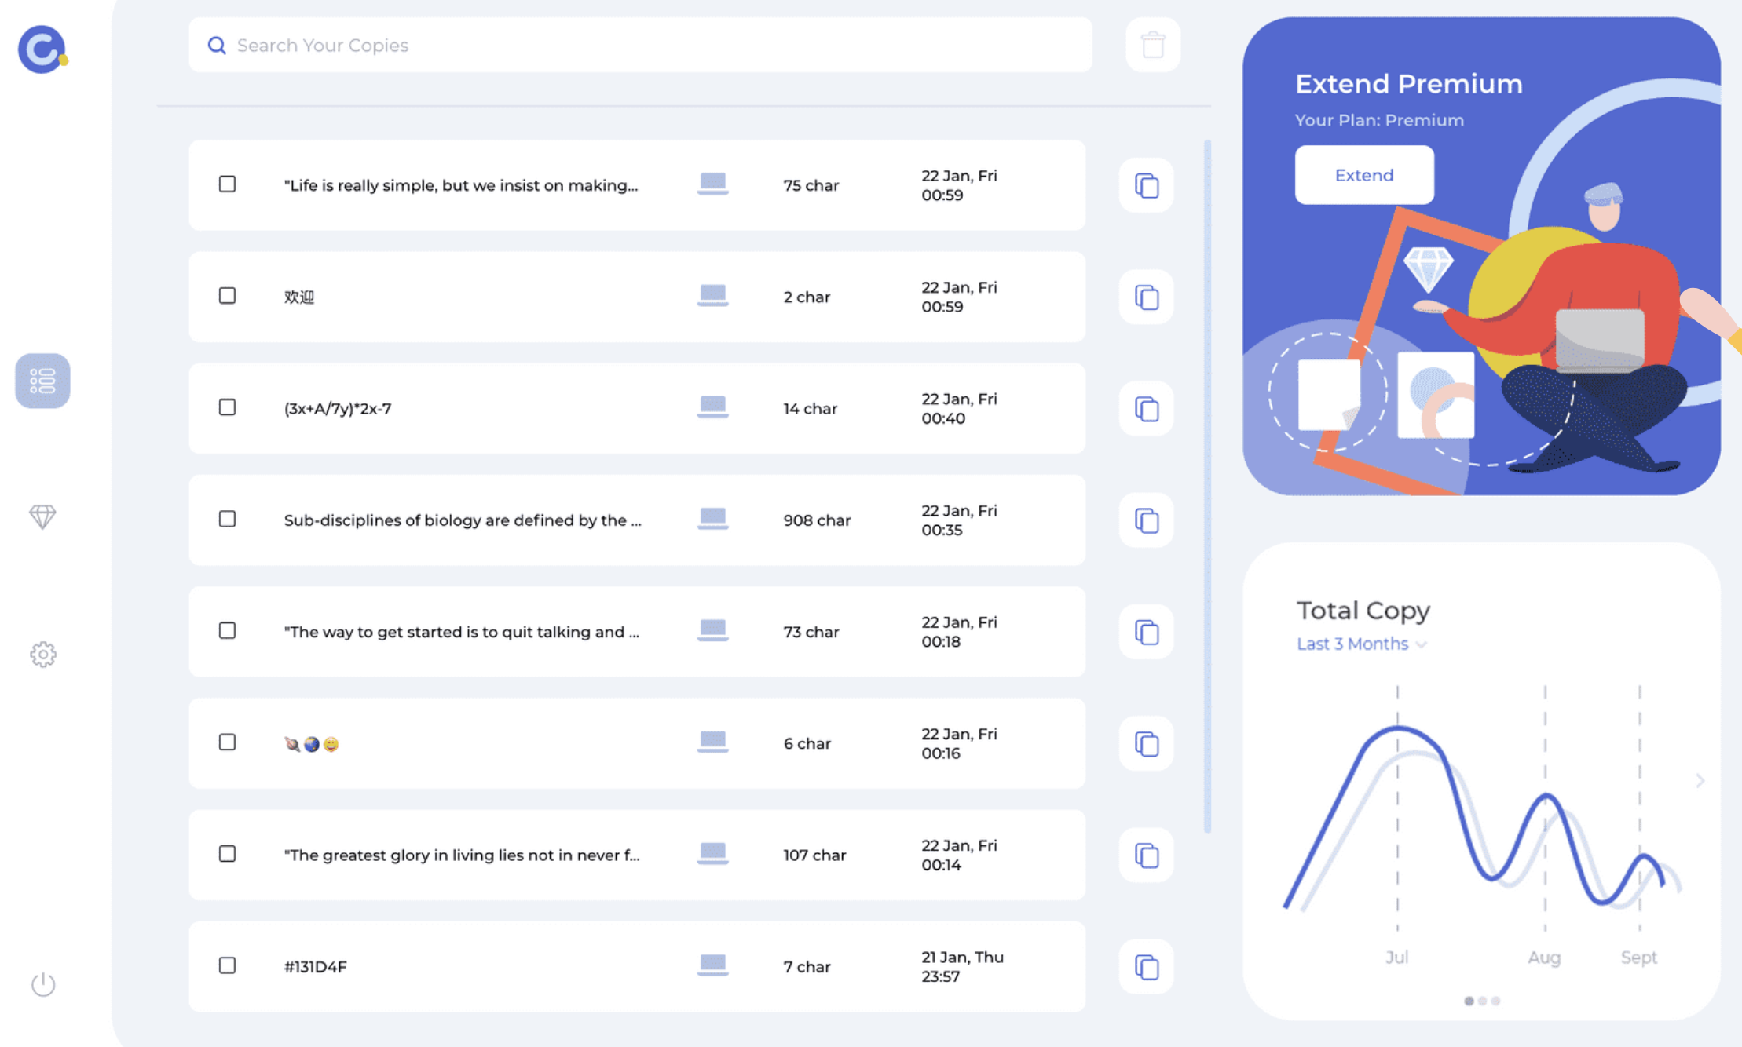The height and width of the screenshot is (1047, 1742).
Task: Copy the "Life is really simple" entry
Action: [1146, 186]
